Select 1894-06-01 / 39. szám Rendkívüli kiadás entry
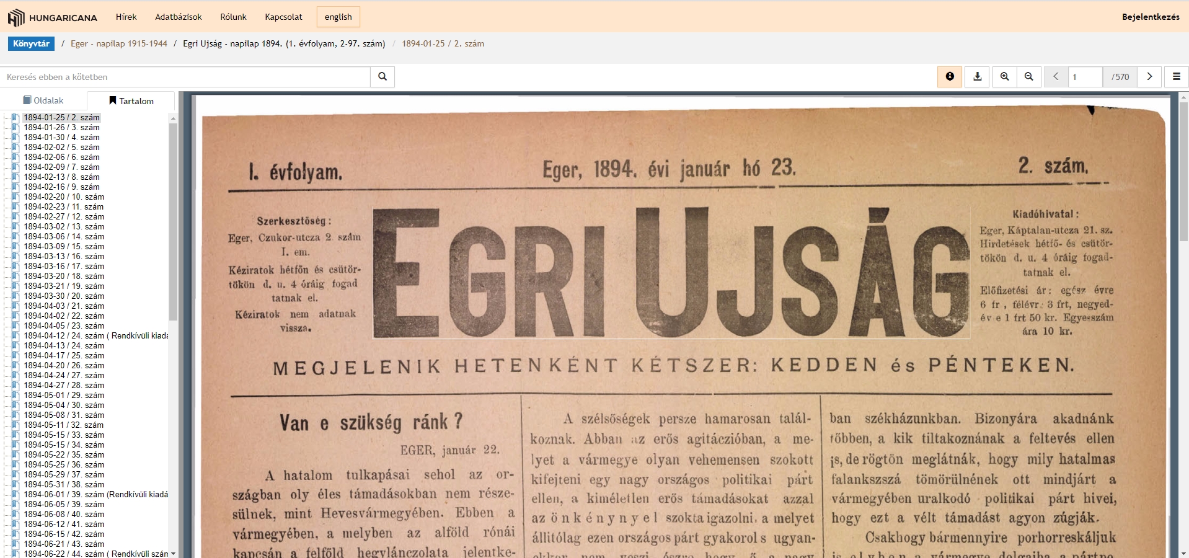Screen dimensions: 1189x558 pyautogui.click(x=96, y=494)
